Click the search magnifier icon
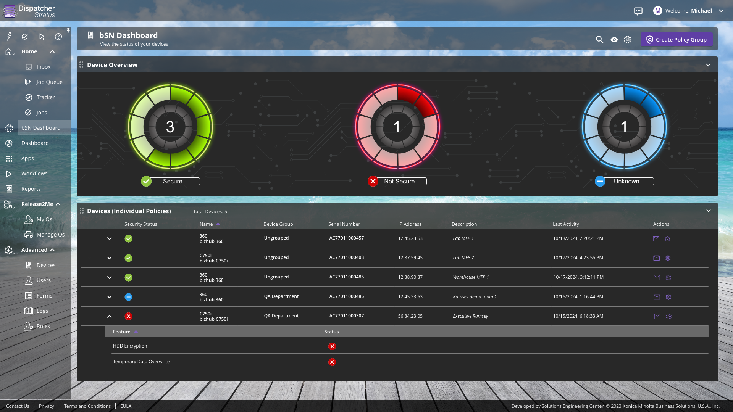The width and height of the screenshot is (733, 412). pyautogui.click(x=599, y=40)
